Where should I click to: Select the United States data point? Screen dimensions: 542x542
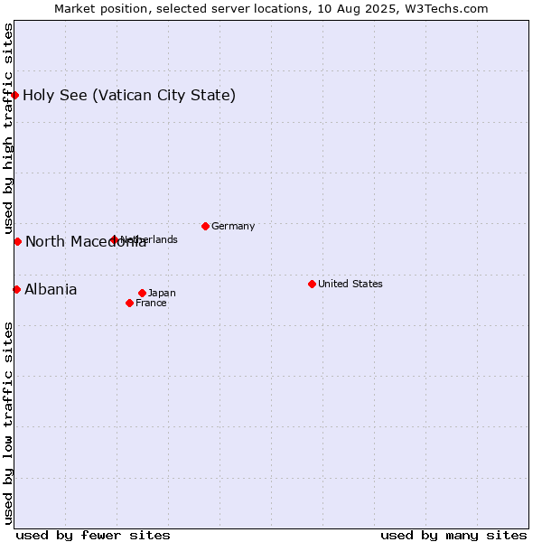313,285
